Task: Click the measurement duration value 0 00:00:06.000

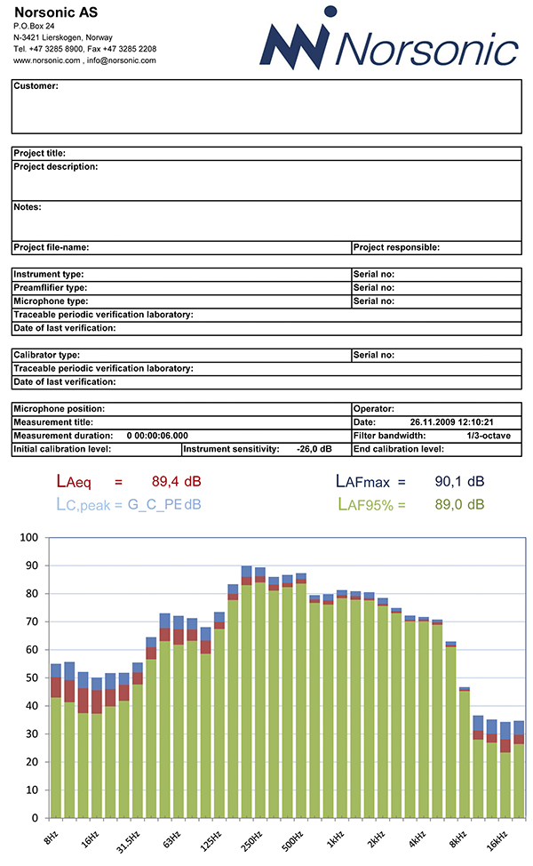Action: (157, 436)
